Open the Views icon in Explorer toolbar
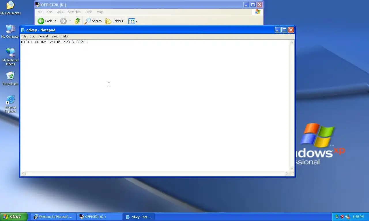Viewport: 369px width, 221px height. pos(131,21)
